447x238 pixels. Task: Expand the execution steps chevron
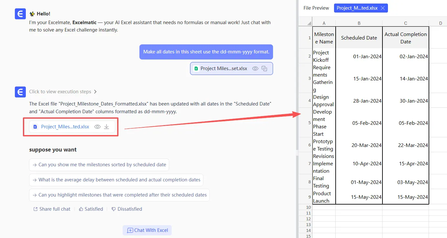tap(95, 92)
